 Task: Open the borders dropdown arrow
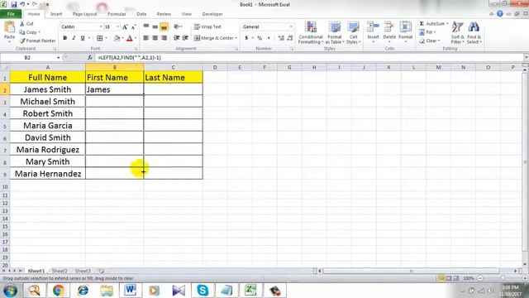(x=106, y=38)
